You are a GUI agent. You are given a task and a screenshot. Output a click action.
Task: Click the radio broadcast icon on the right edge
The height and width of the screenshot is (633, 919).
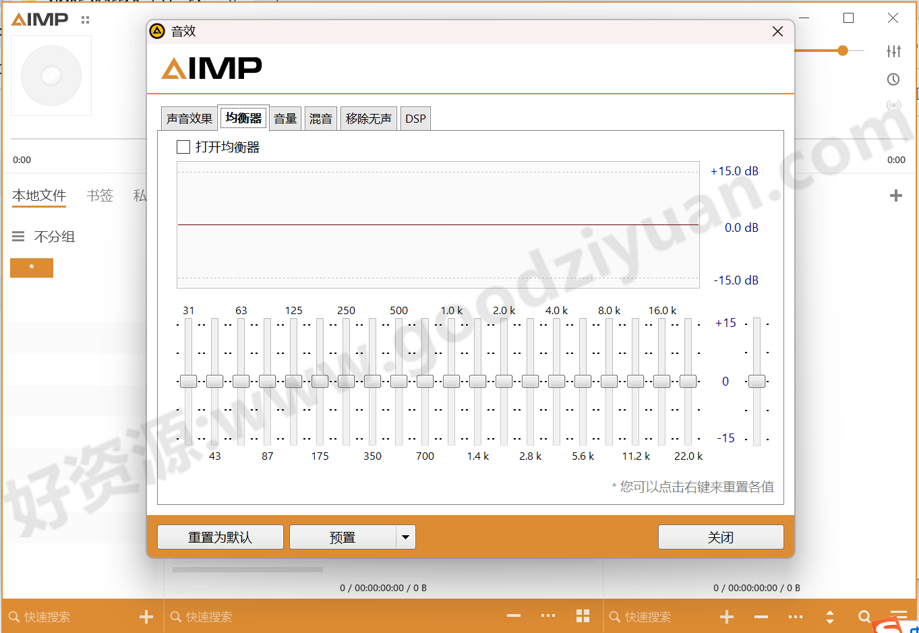(x=893, y=105)
